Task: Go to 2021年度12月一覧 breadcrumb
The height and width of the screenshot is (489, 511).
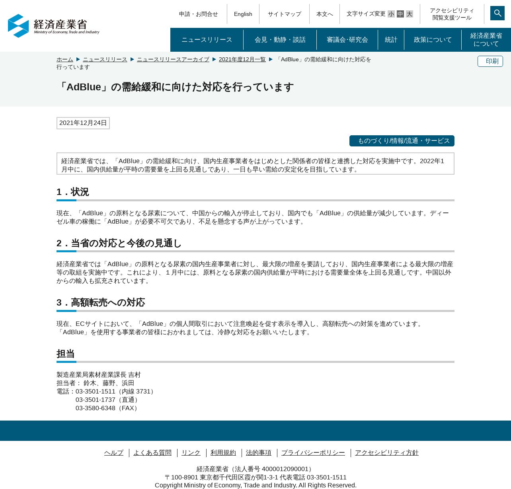Action: tap(242, 59)
